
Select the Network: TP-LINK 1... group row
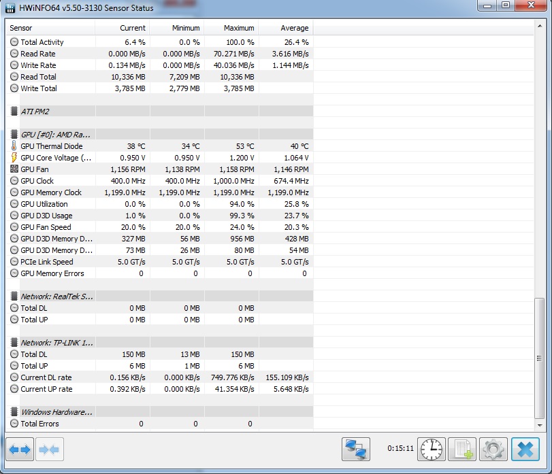click(x=56, y=343)
